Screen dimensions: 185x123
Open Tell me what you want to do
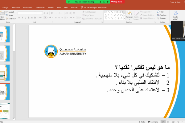coord(93,7)
